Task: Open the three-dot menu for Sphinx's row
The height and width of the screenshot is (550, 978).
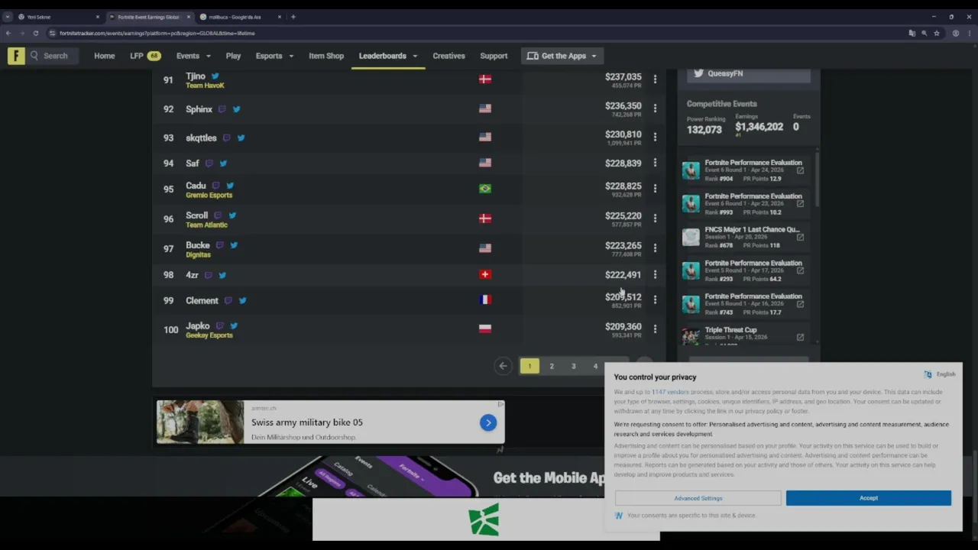Action: 655,108
